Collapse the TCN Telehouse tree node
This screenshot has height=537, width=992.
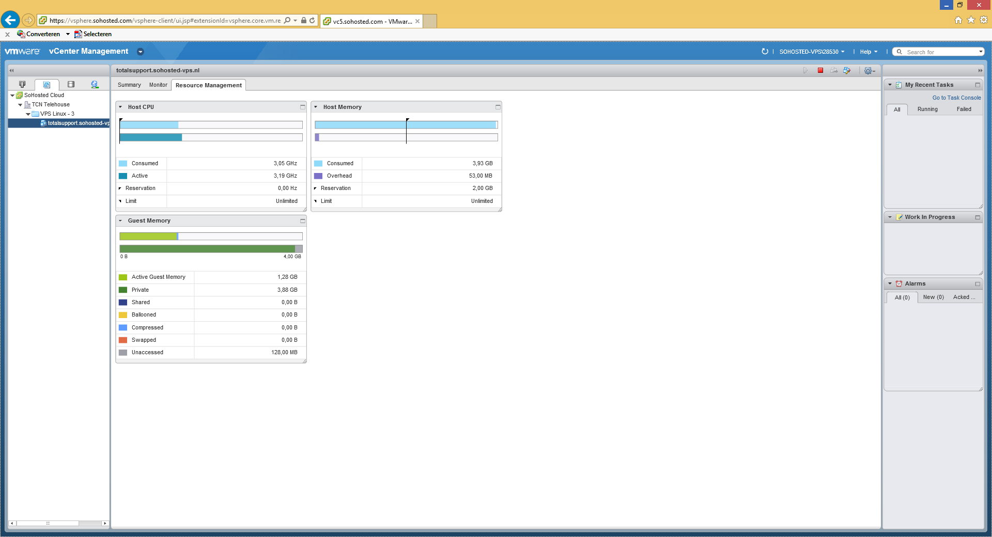[x=20, y=105]
